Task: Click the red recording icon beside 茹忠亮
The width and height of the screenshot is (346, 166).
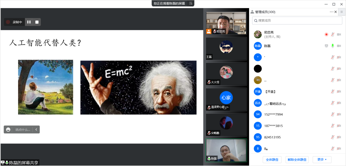Action: 326,34
